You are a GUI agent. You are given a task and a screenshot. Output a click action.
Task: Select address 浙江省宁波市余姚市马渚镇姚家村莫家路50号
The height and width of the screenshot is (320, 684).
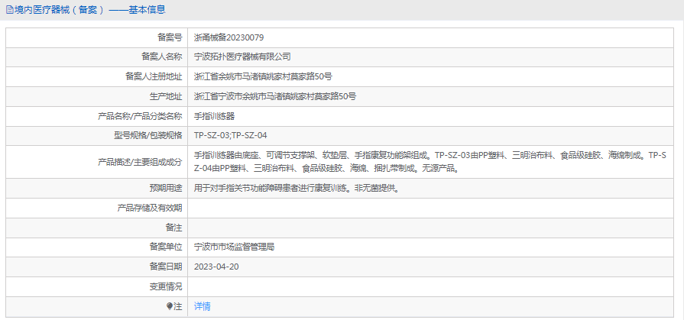[x=275, y=96]
